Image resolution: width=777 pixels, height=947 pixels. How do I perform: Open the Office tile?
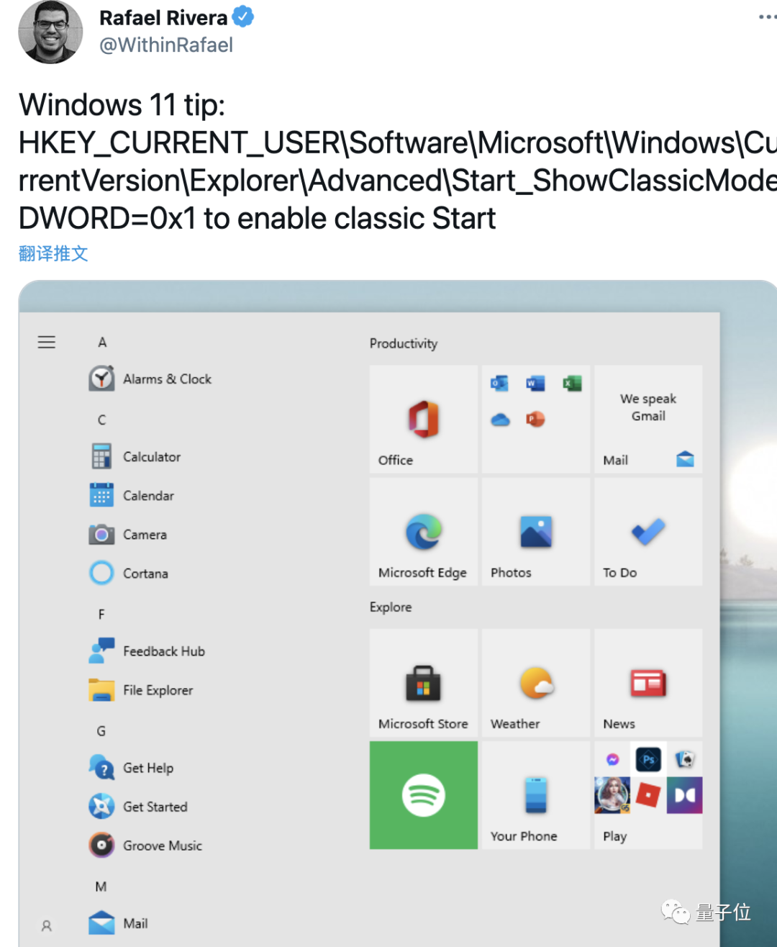point(424,419)
